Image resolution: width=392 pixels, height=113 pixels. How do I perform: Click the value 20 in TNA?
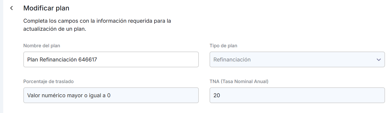pos(217,95)
